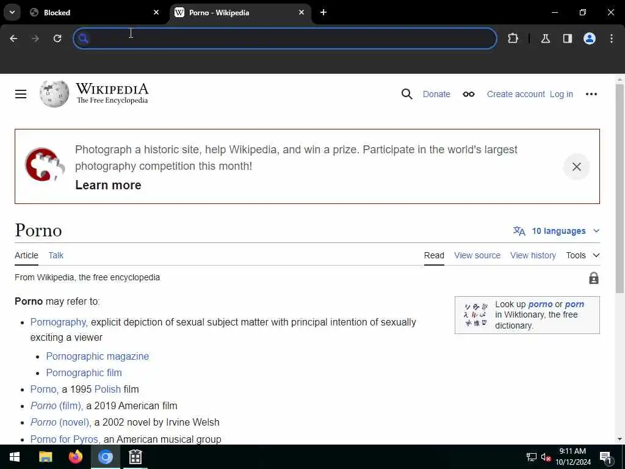Open the Wikipedia hamburger main menu
Image resolution: width=625 pixels, height=469 pixels.
(x=21, y=94)
